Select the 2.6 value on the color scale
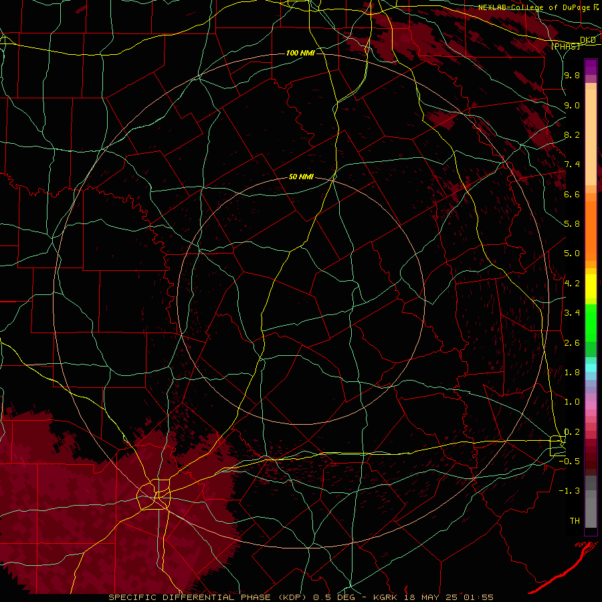 point(572,343)
